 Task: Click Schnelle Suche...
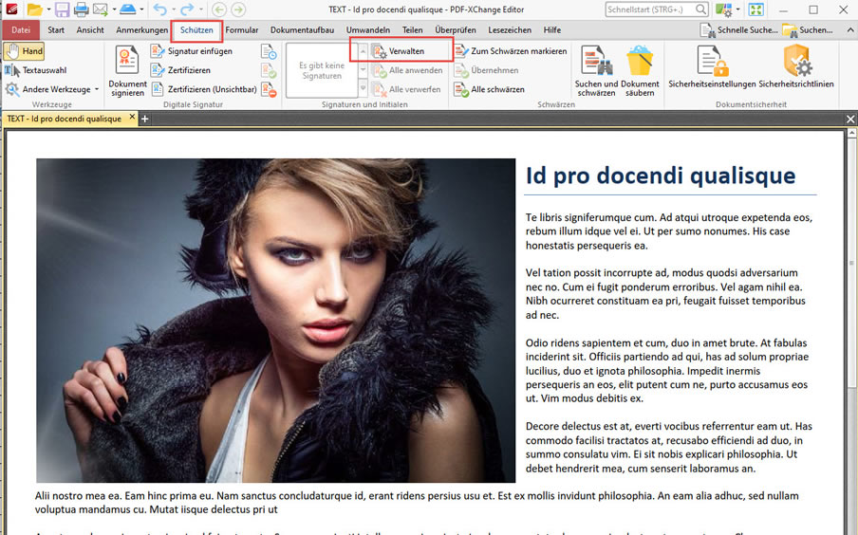tap(738, 30)
